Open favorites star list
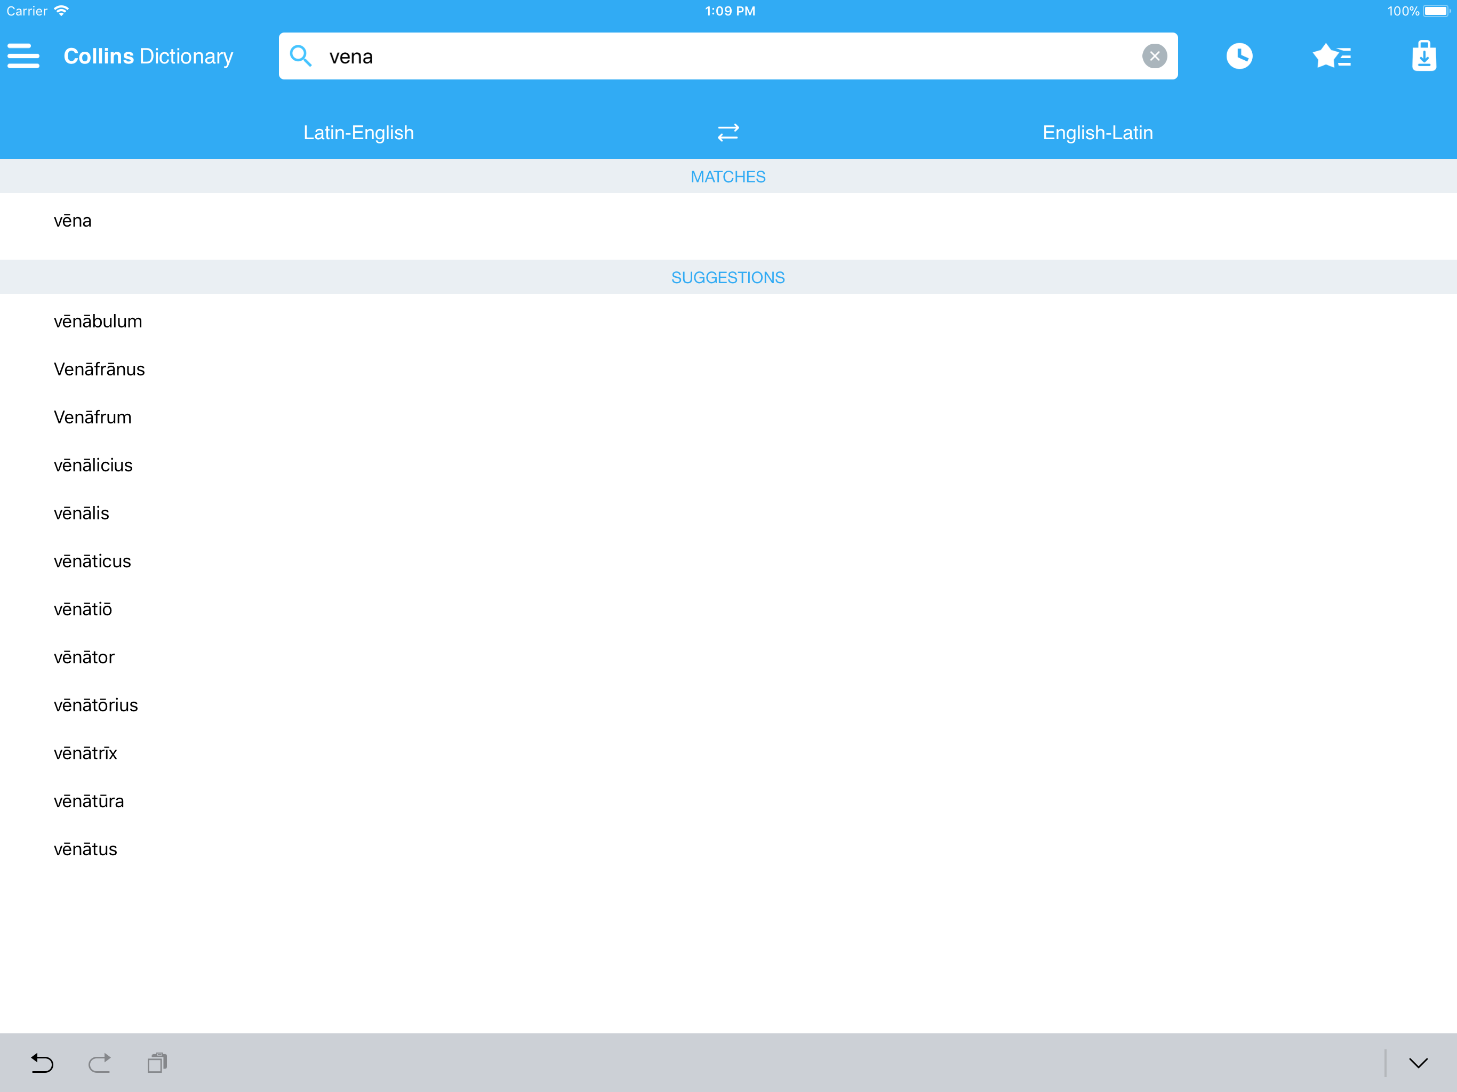Image resolution: width=1457 pixels, height=1092 pixels. click(x=1331, y=56)
